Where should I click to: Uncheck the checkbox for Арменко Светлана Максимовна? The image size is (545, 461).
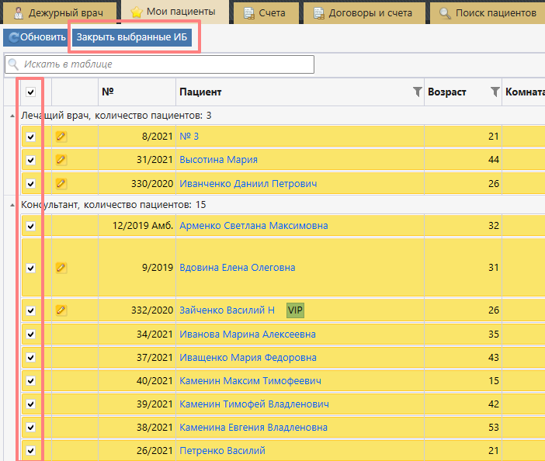31,226
